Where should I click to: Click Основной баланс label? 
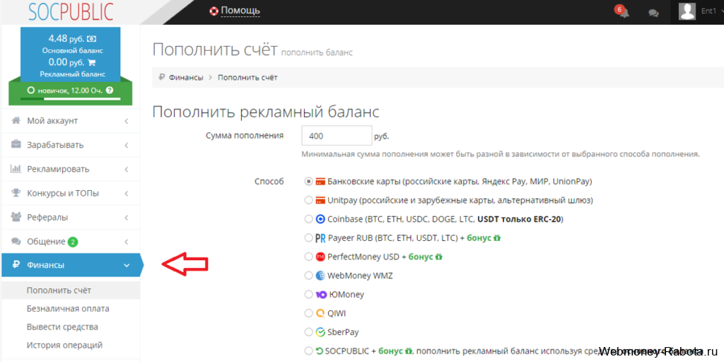pyautogui.click(x=73, y=51)
